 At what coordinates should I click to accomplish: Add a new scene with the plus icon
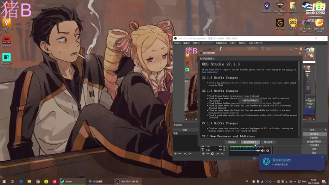coord(175,154)
